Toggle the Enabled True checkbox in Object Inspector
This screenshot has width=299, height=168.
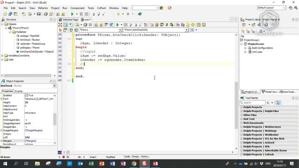26,95
